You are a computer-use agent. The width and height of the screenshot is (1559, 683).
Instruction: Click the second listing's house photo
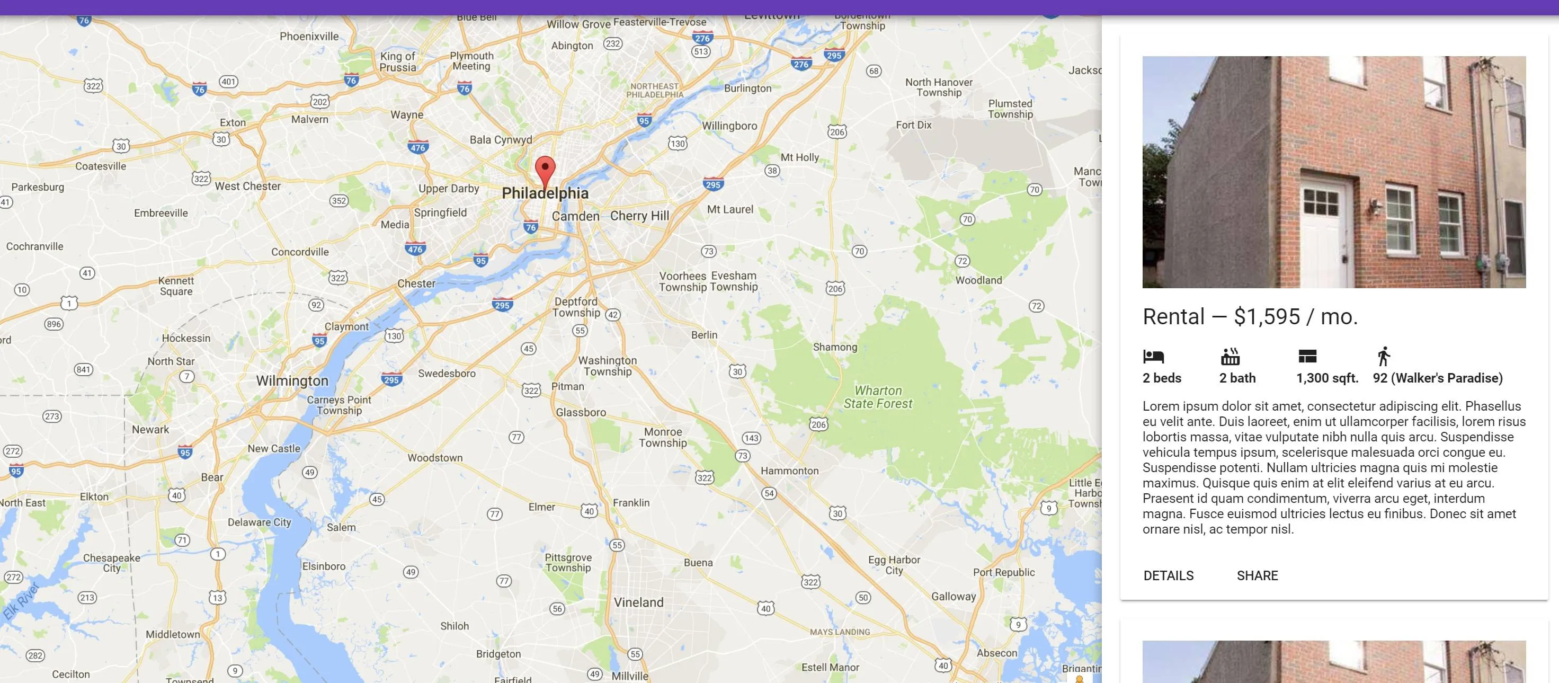point(1334,662)
